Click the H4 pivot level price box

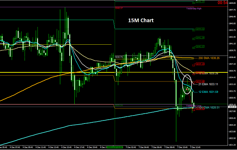[x=200, y=2]
